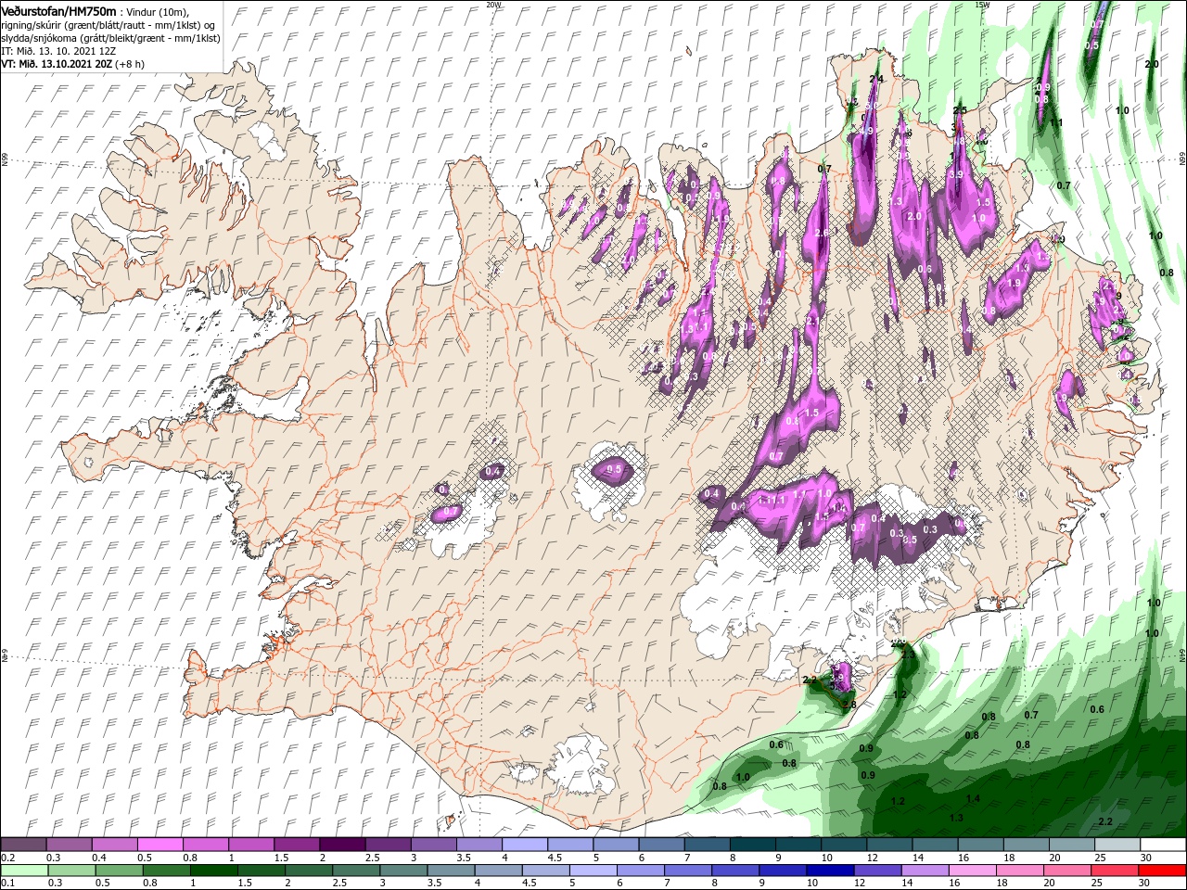Select the bottom-row legend swatch starting at 0.5
Viewport: 1187px width, 890px height.
[x=119, y=871]
